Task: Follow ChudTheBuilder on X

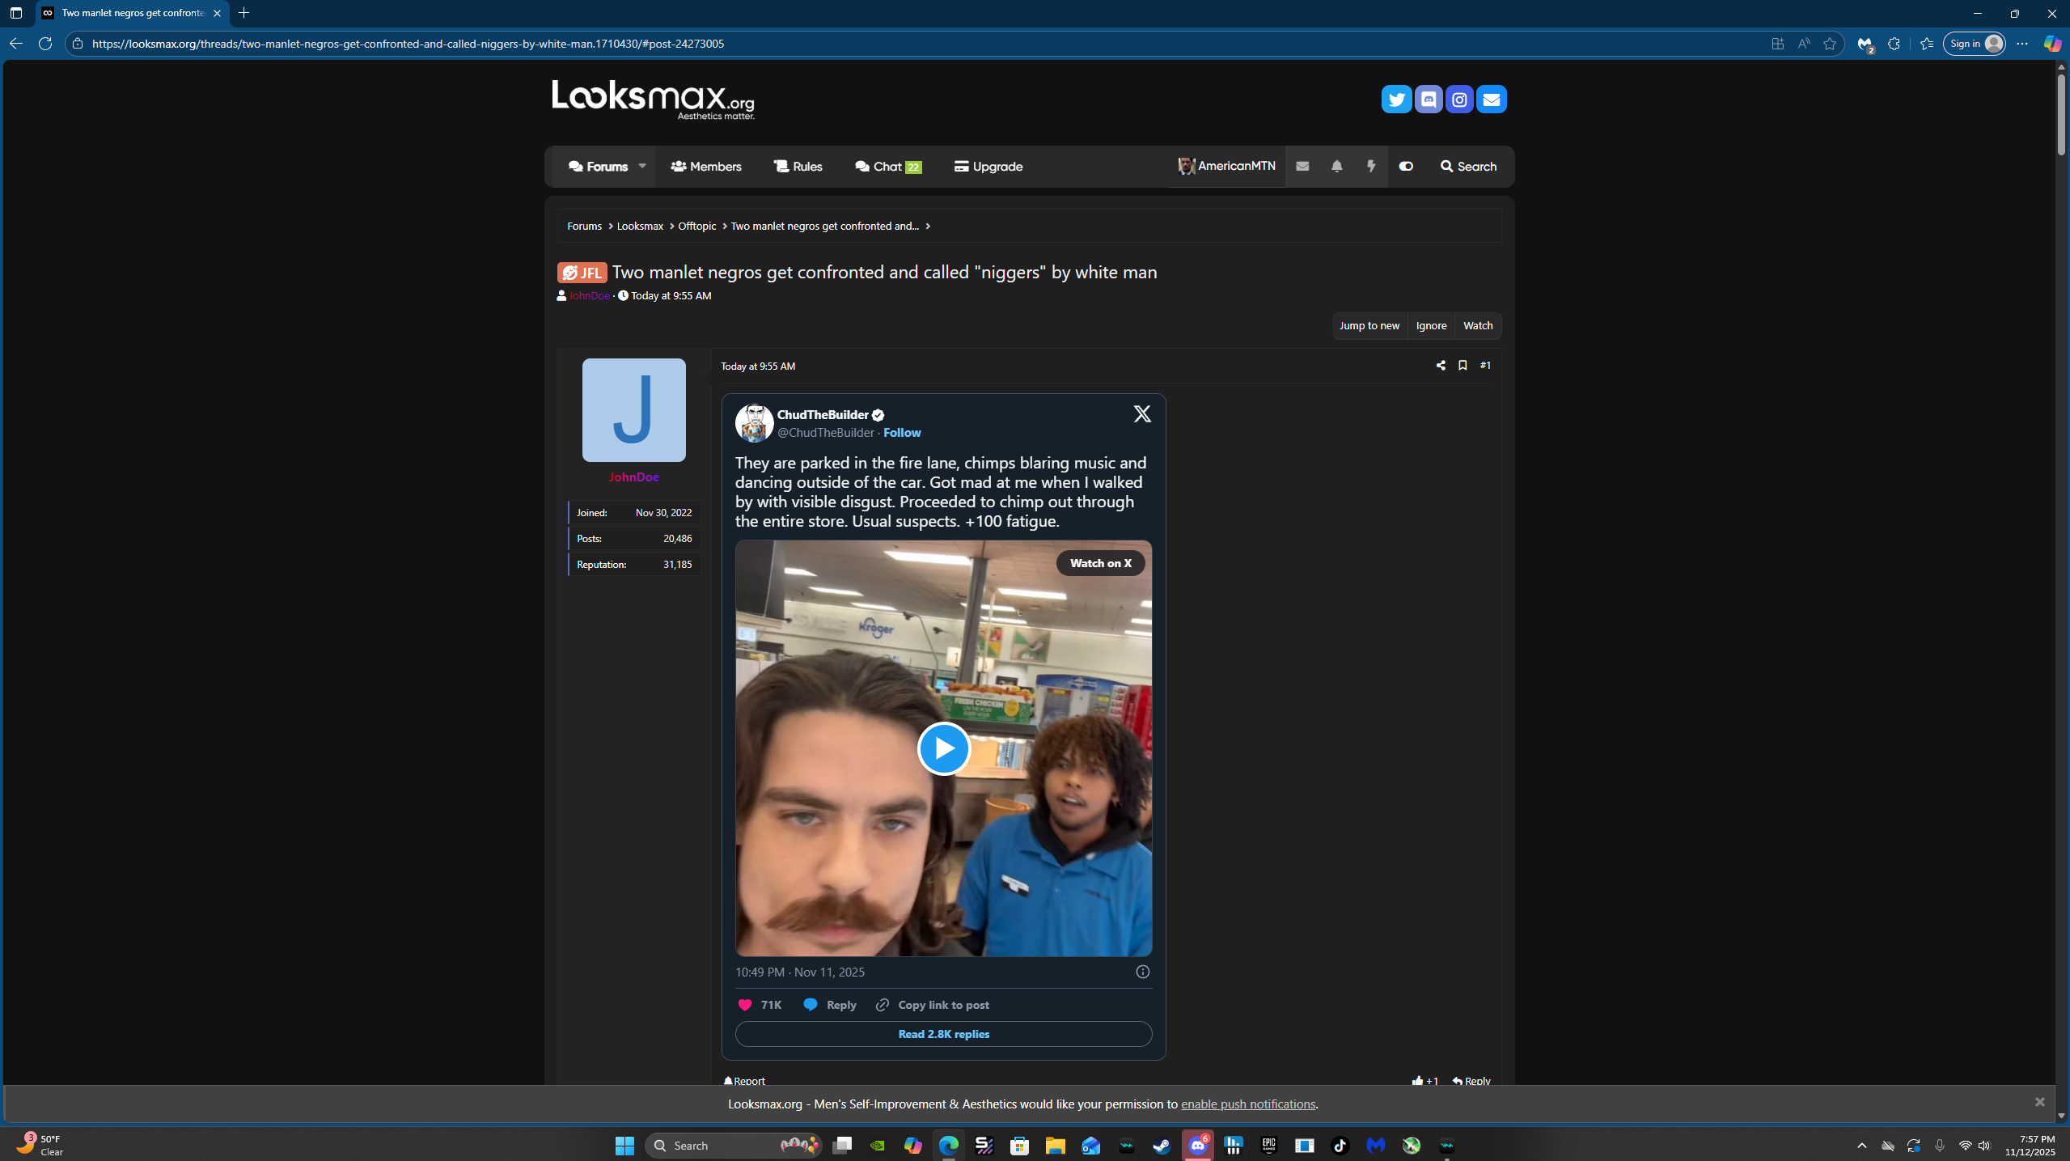Action: tap(901, 432)
